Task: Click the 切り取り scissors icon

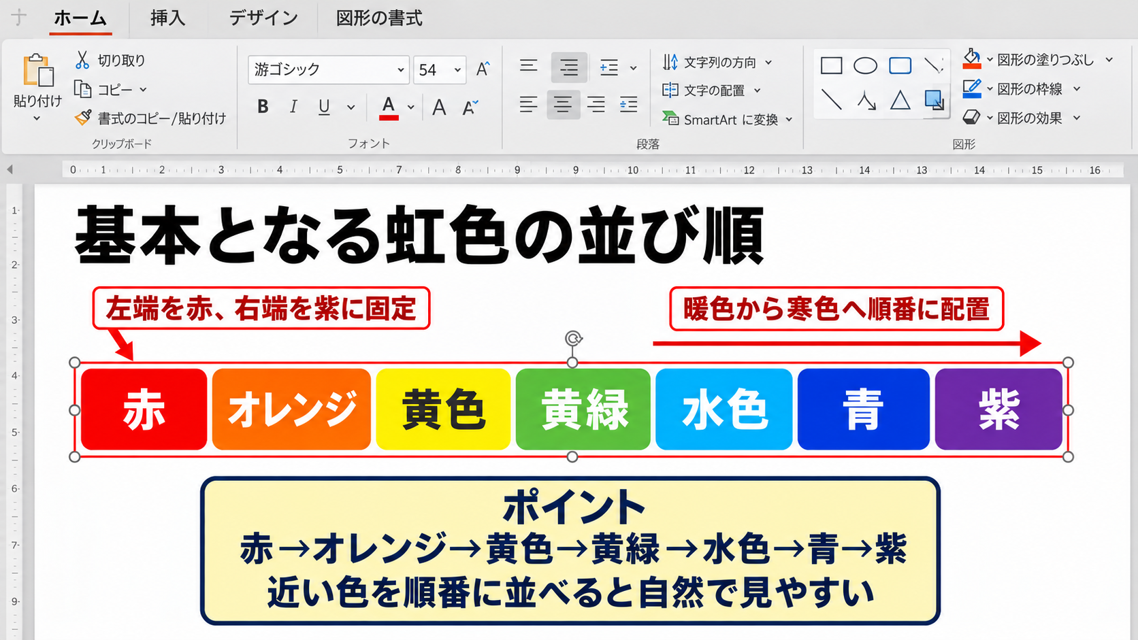Action: 82,60
